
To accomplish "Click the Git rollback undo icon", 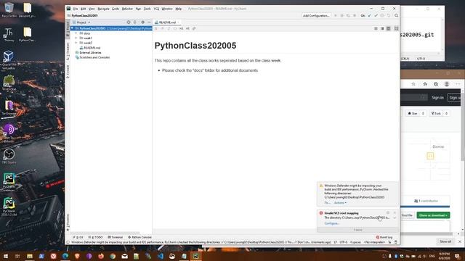I will tap(389, 15).
